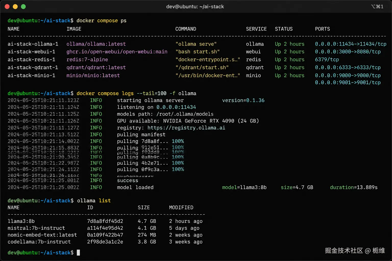Click the SERVICE column header
The image size is (392, 261).
point(256,29)
